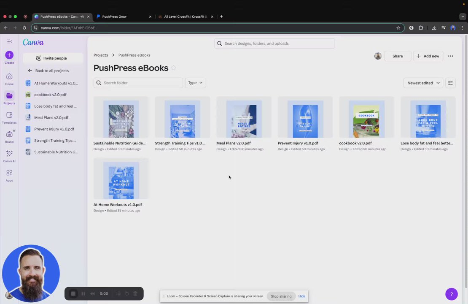Click the Loom camera bubble
This screenshot has height=304, width=468.
click(x=31, y=273)
